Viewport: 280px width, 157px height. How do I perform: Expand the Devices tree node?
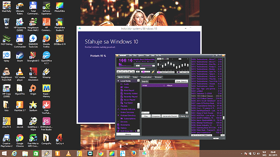point(118,122)
